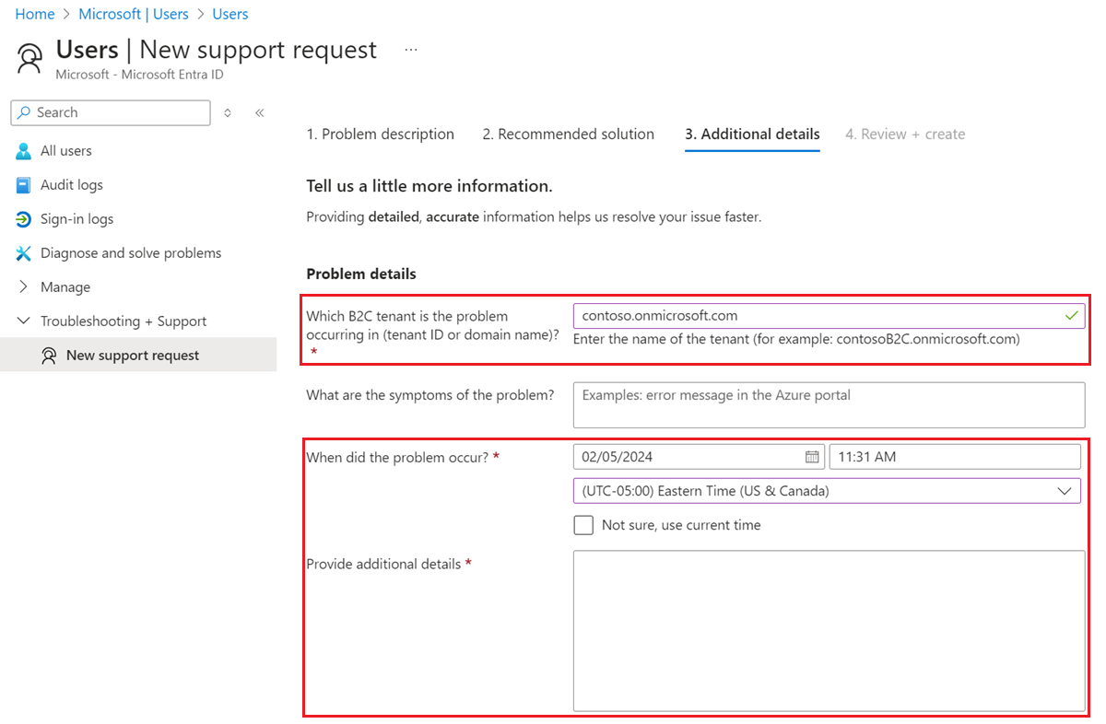Image resolution: width=1106 pixels, height=724 pixels.
Task: Click the Sign-in logs icon
Action: pos(24,219)
